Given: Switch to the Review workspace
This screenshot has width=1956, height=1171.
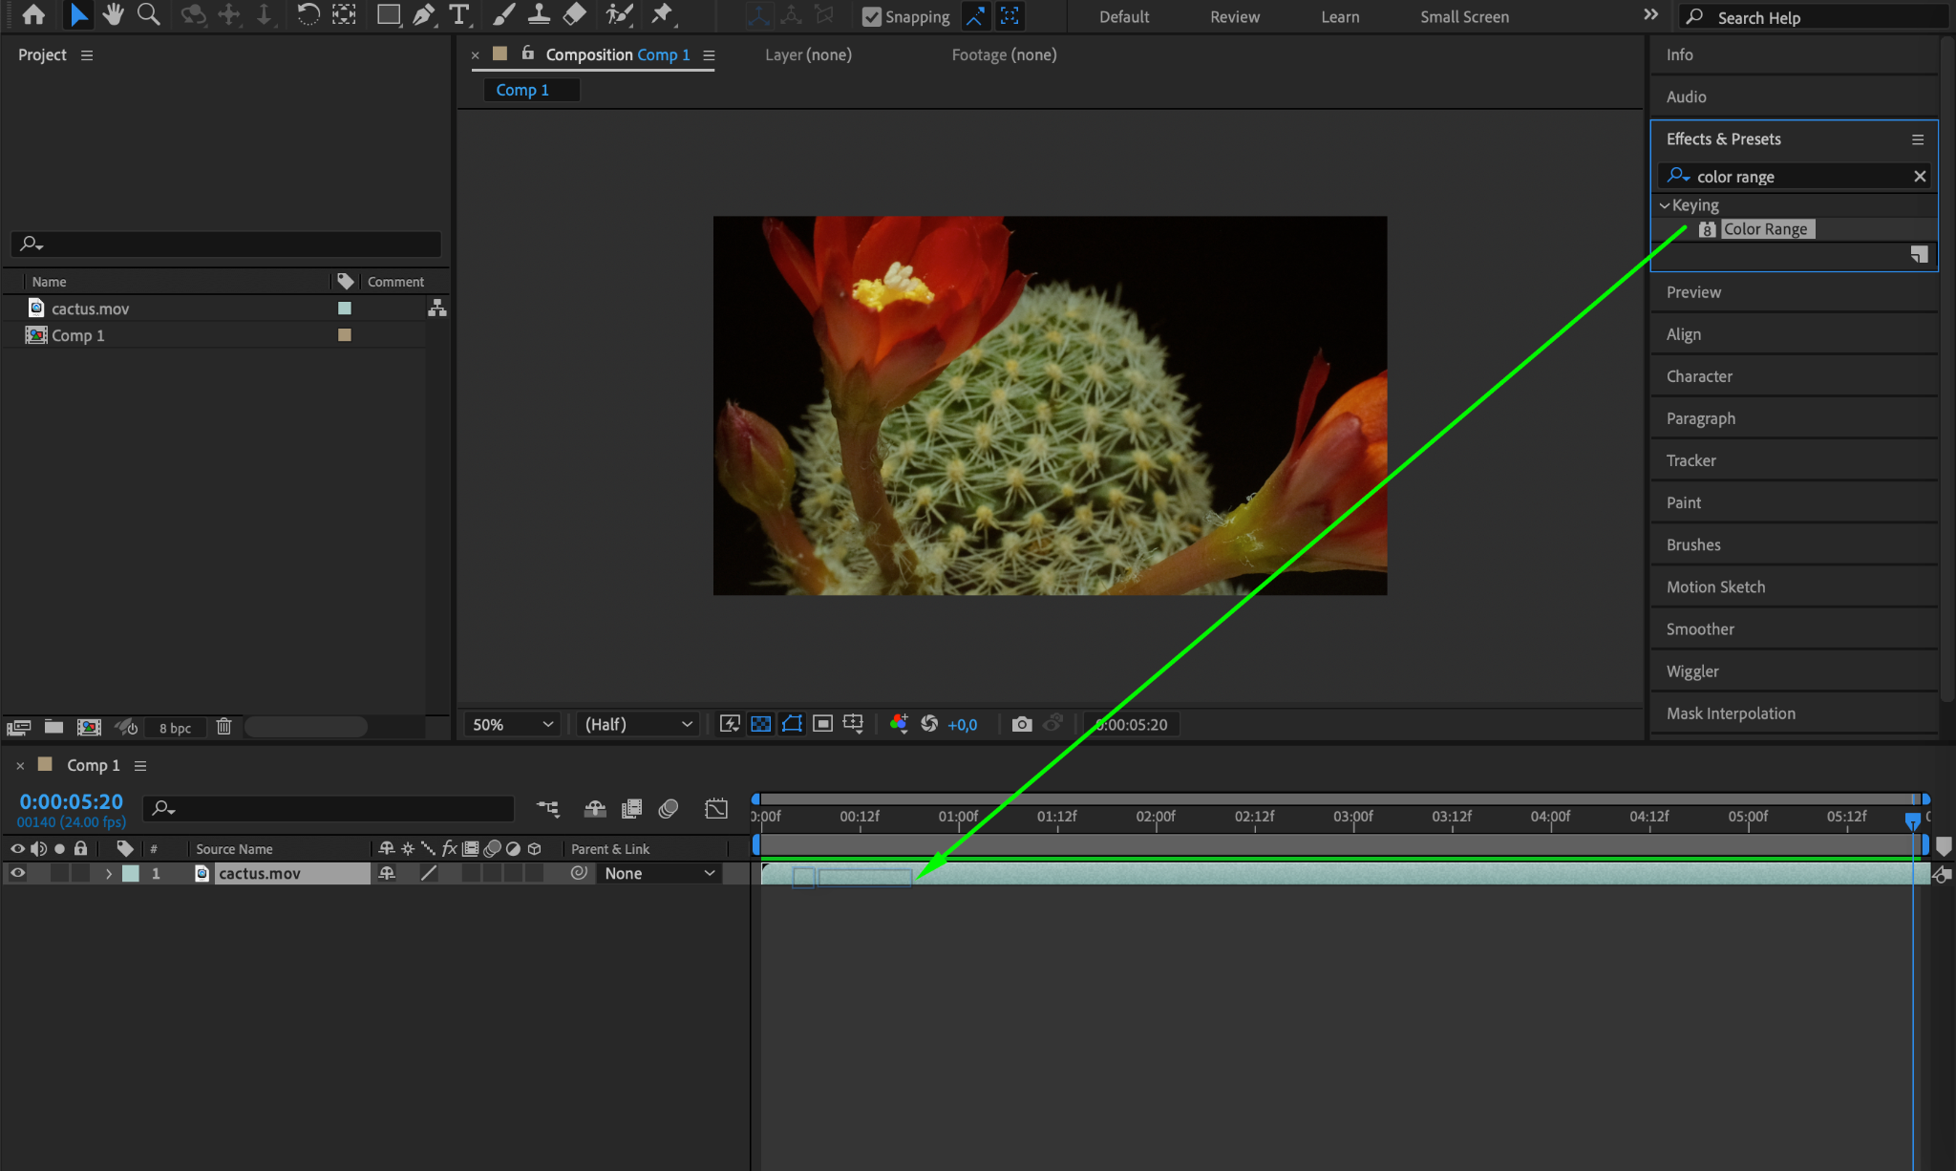Looking at the screenshot, I should click(1234, 16).
